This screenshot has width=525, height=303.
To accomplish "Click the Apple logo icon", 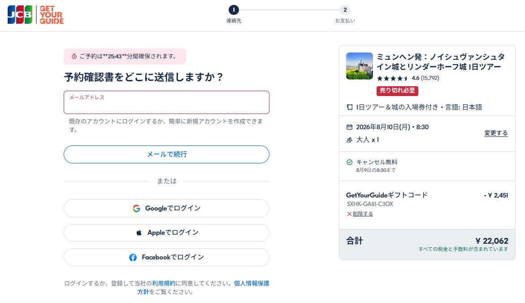I will tap(139, 233).
